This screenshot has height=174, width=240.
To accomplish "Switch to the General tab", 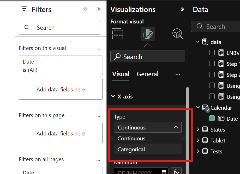I will 148,74.
